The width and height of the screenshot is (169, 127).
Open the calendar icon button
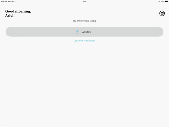(162, 13)
